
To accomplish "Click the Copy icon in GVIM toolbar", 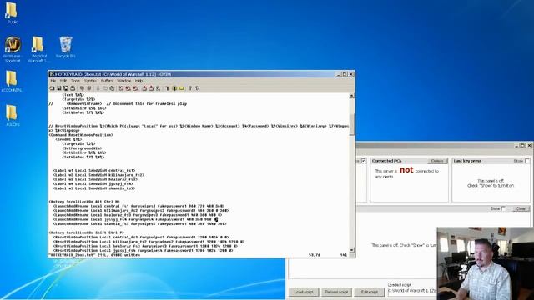I will pos(105,88).
